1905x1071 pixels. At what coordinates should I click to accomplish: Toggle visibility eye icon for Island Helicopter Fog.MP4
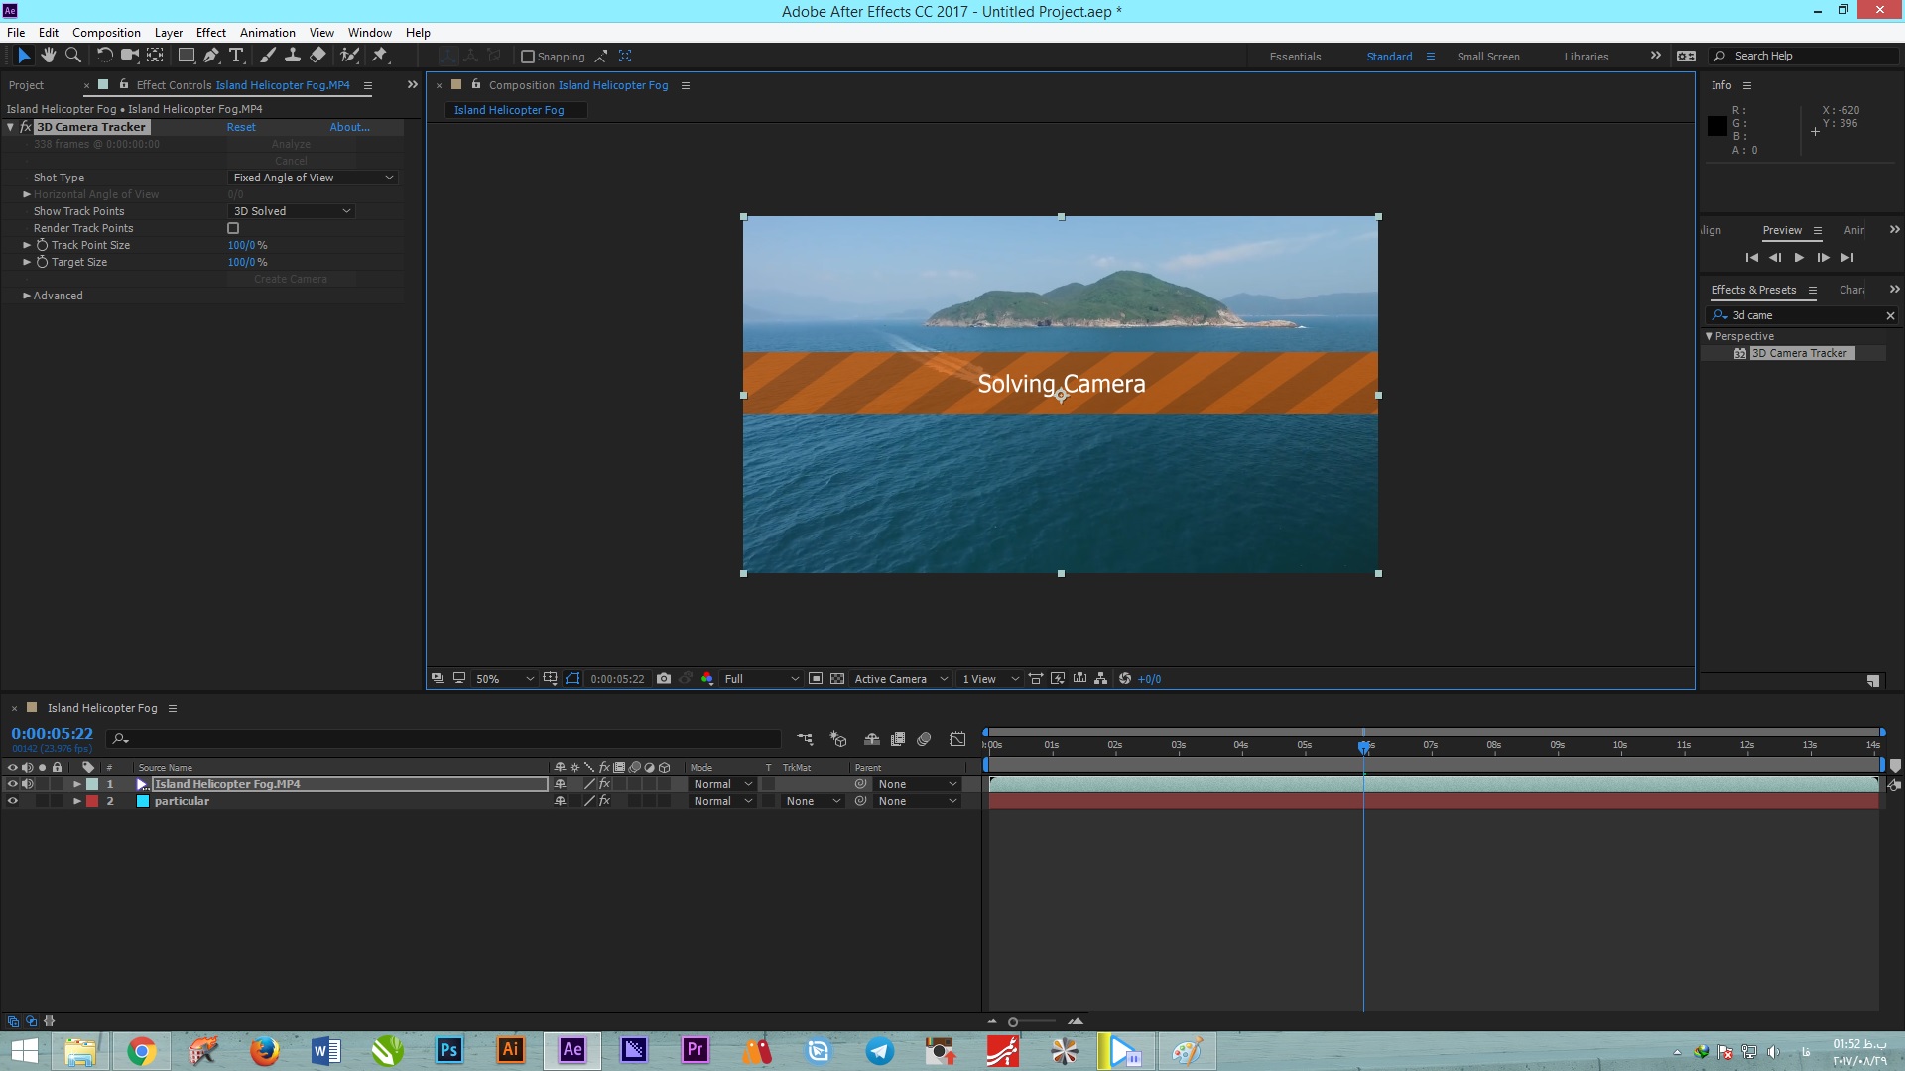pyautogui.click(x=11, y=783)
